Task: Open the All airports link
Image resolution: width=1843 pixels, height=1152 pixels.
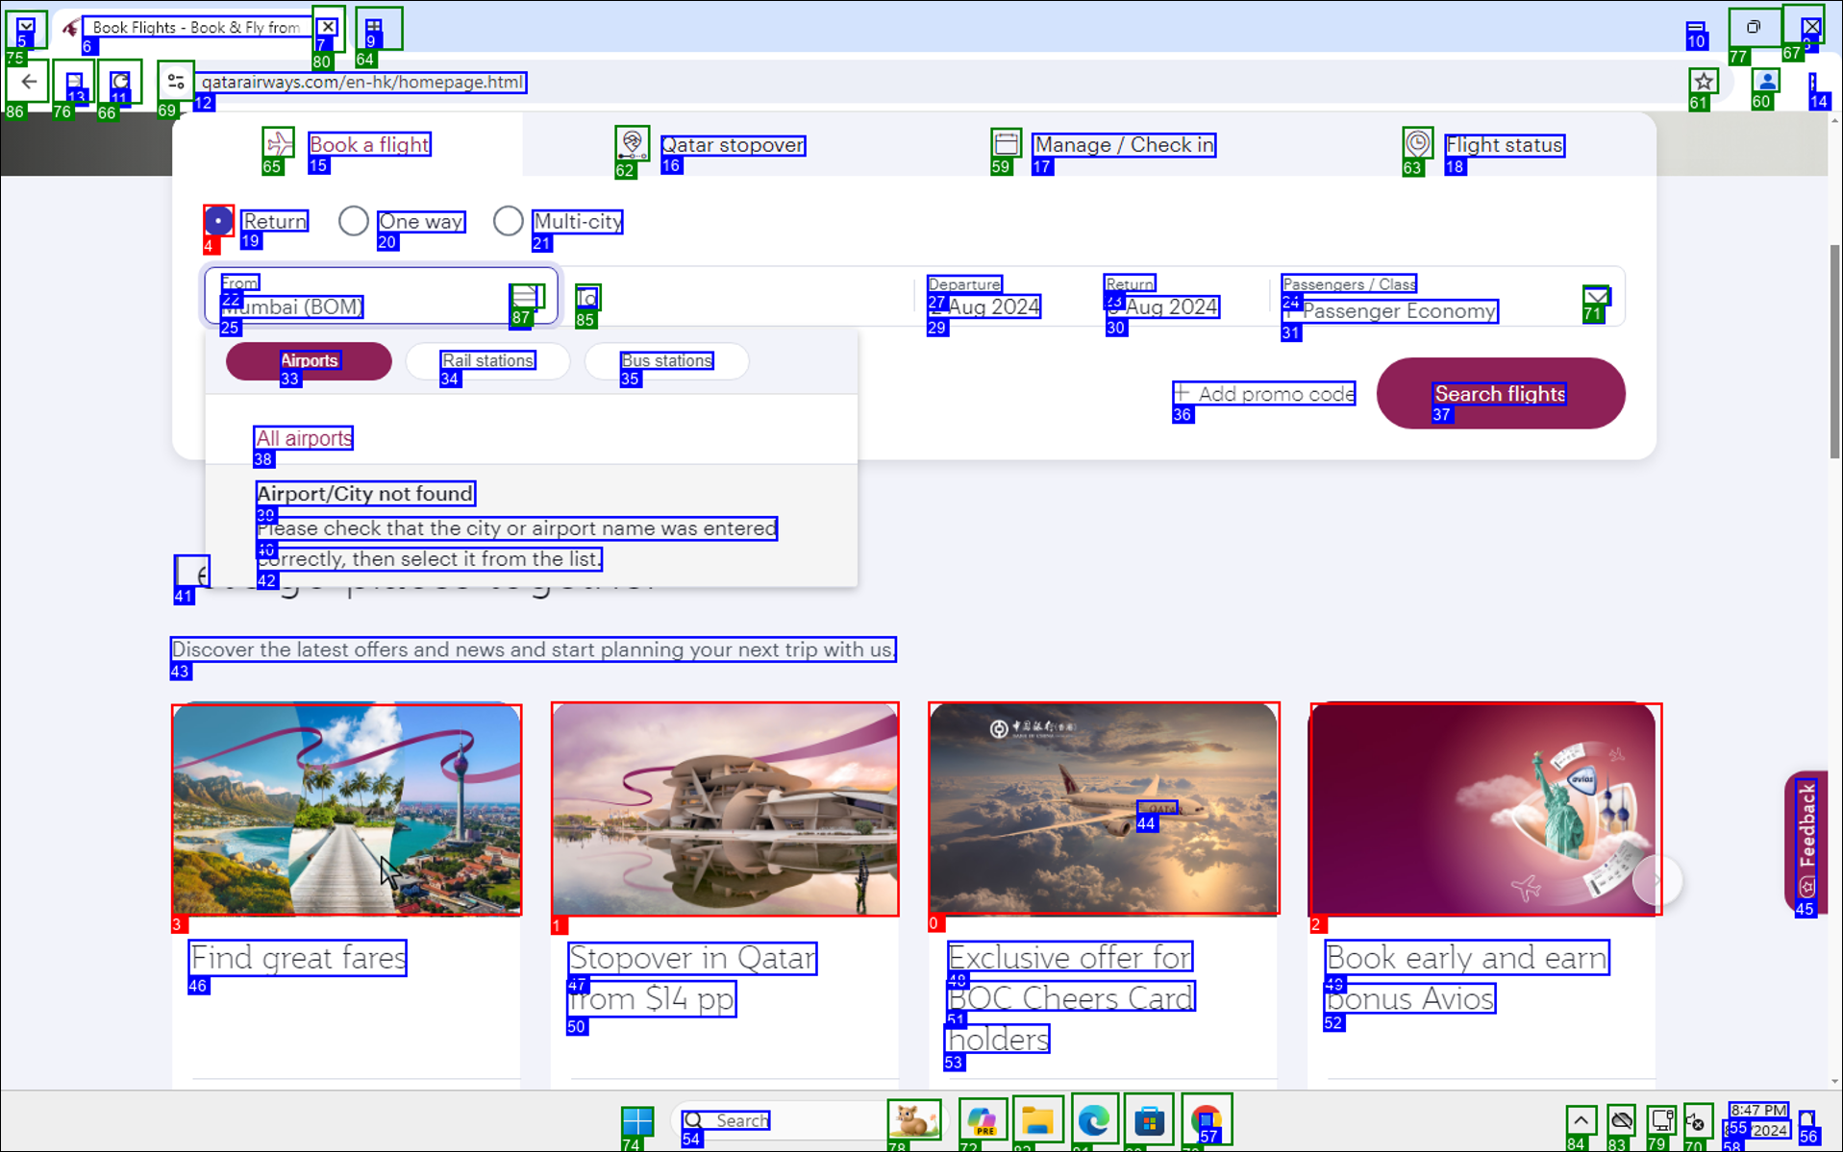Action: (304, 438)
